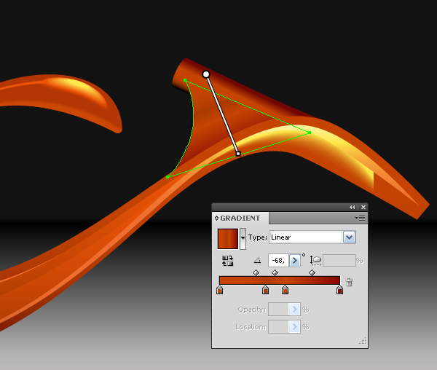Click the gradient annotator white bar
Image resolution: width=437 pixels, height=370 pixels.
222,114
